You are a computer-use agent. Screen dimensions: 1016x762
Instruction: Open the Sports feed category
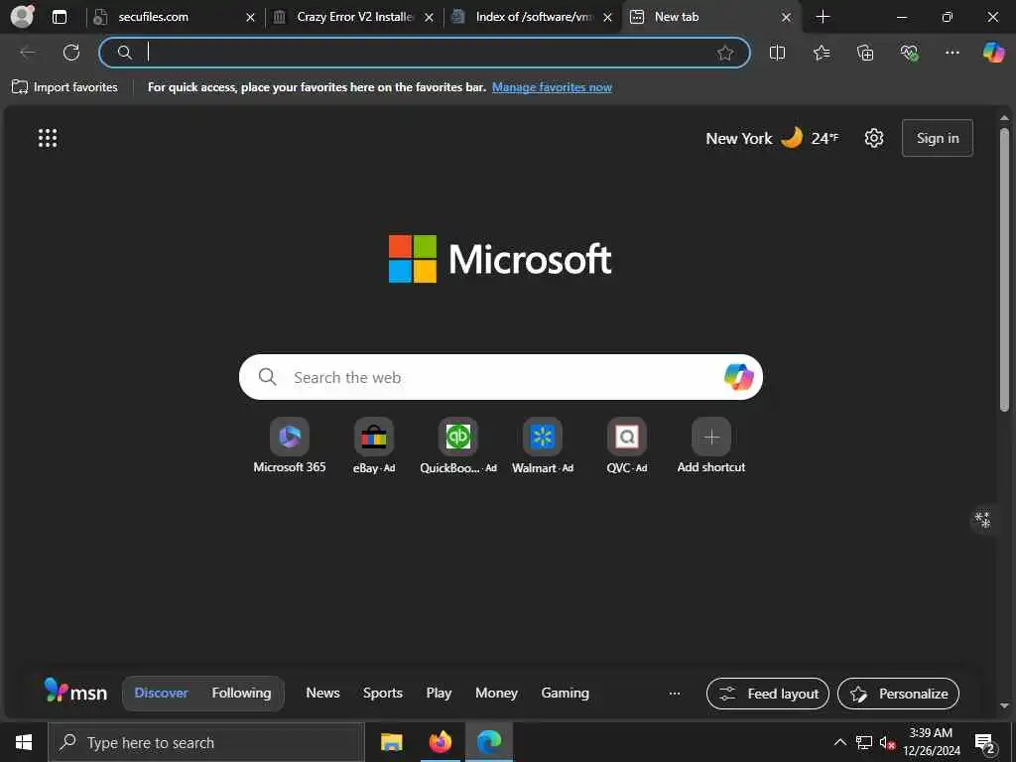click(x=383, y=693)
